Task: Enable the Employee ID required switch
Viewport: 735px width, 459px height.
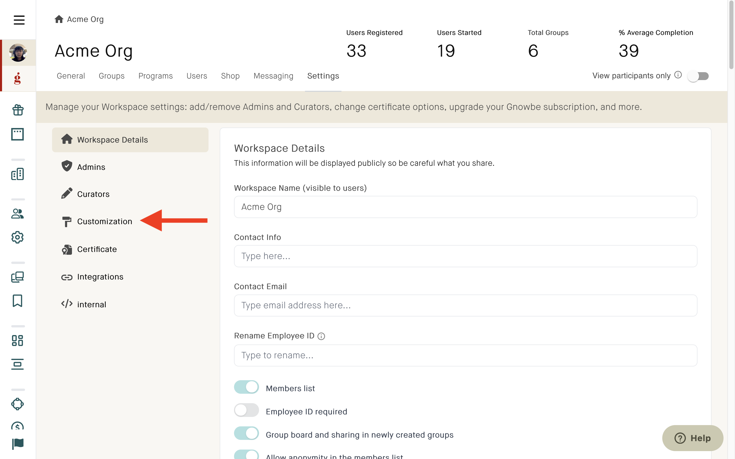Action: pos(246,411)
